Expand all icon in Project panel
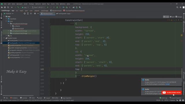This screenshot has height=104, width=185. [28, 14]
